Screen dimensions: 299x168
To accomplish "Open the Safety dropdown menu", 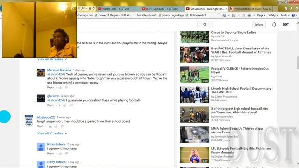I will point(273,15).
